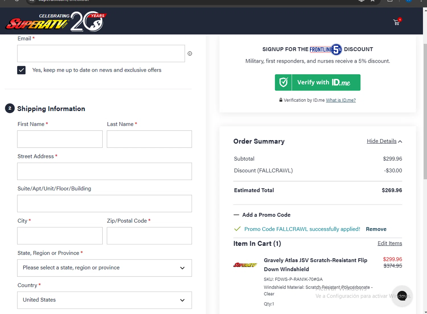Screen dimensions: 427x314
Task: Open the chat support bubble
Action: (x=402, y=296)
